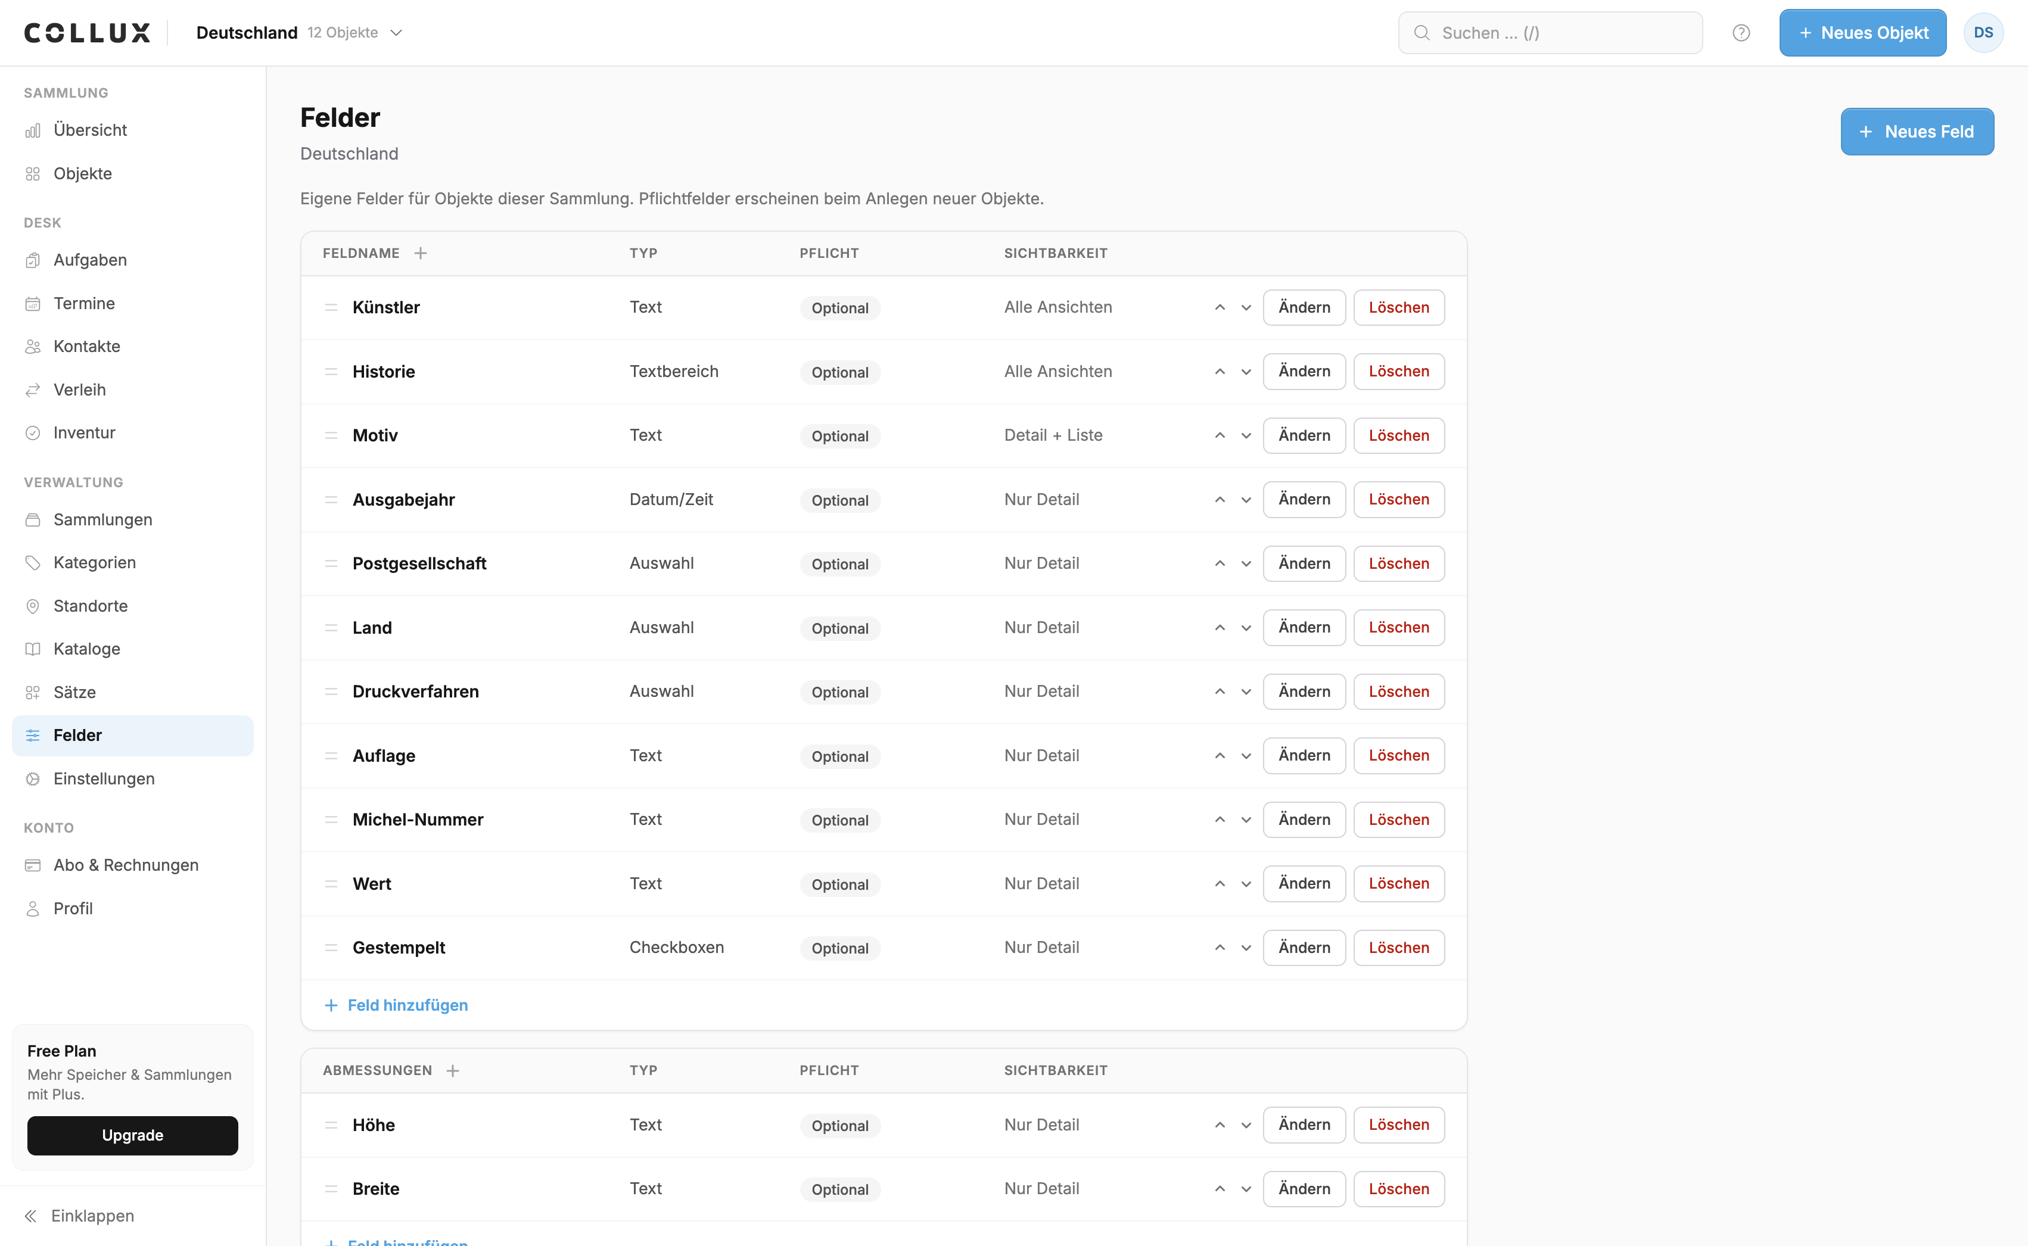2028x1246 pixels.
Task: Open Aufgaben in the sidebar
Action: (133, 260)
